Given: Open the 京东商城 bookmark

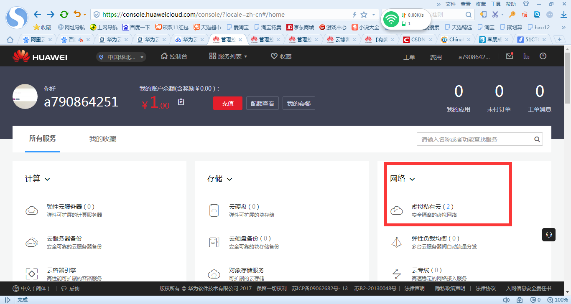Looking at the screenshot, I should coord(300,27).
